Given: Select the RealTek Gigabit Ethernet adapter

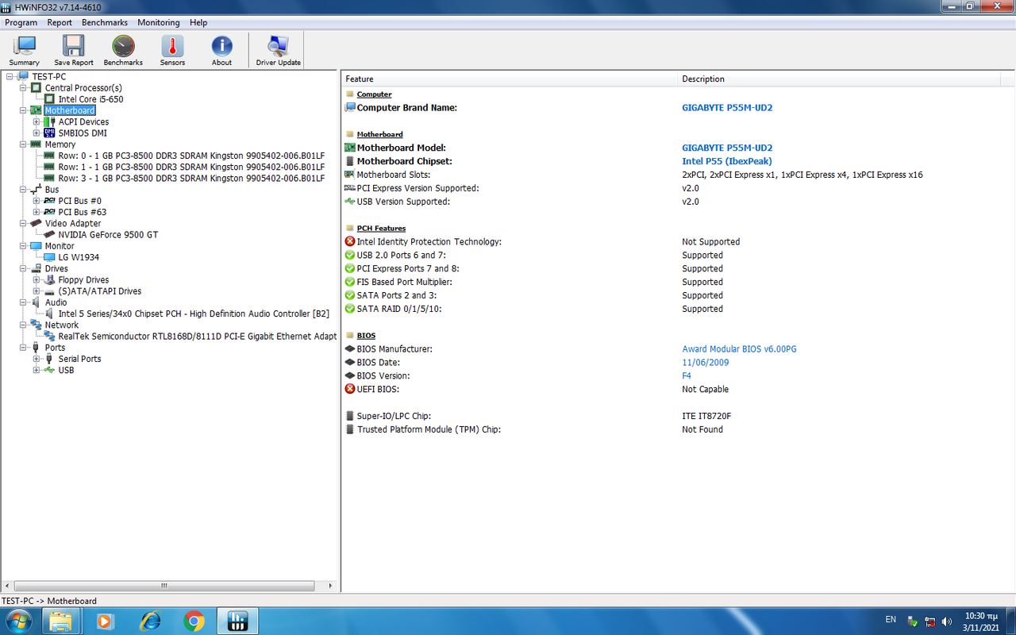Looking at the screenshot, I should click(x=198, y=337).
